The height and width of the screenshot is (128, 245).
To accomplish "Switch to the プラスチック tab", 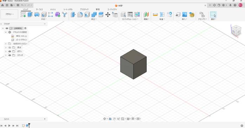I will click(x=84, y=9).
